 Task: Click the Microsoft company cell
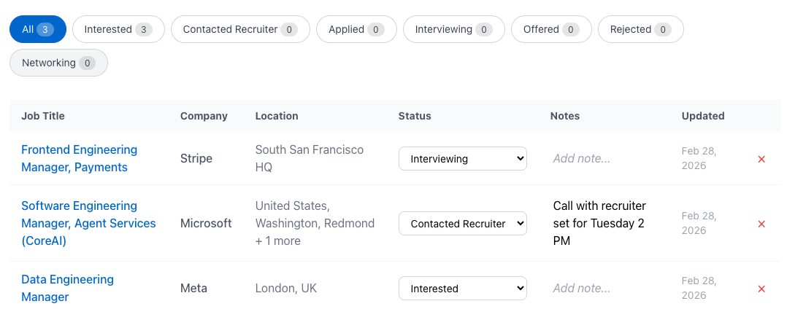pos(206,223)
